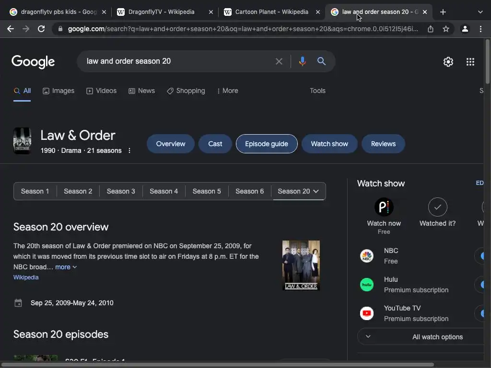
Task: Share this page via the share icon
Action: click(x=431, y=29)
